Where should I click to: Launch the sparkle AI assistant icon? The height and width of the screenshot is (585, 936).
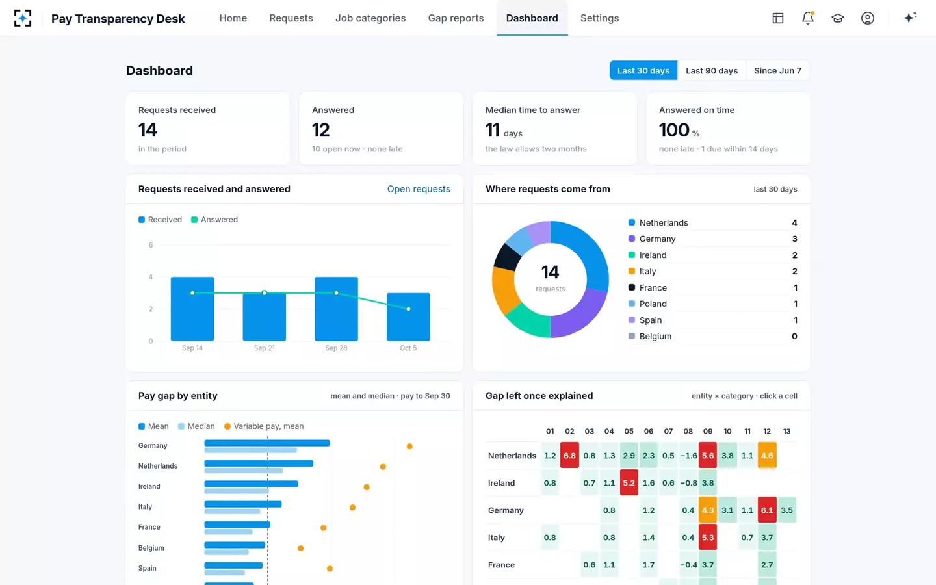(x=910, y=18)
